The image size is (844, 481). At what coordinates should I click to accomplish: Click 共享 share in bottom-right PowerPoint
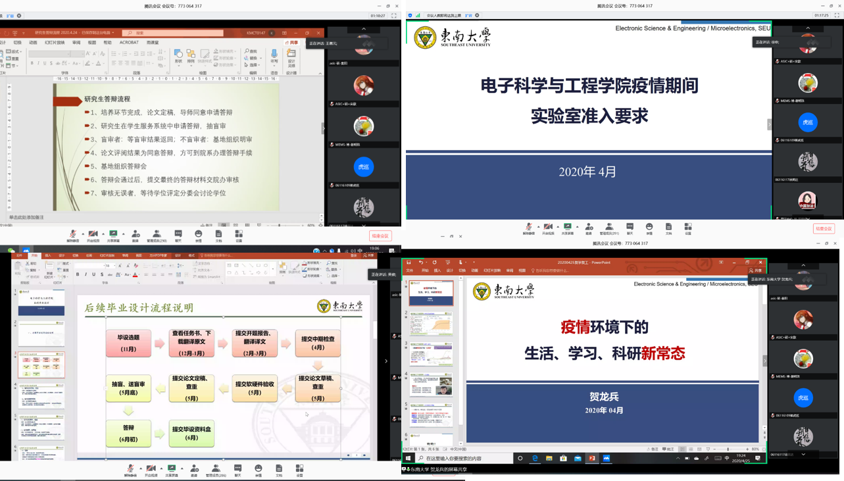tap(756, 270)
